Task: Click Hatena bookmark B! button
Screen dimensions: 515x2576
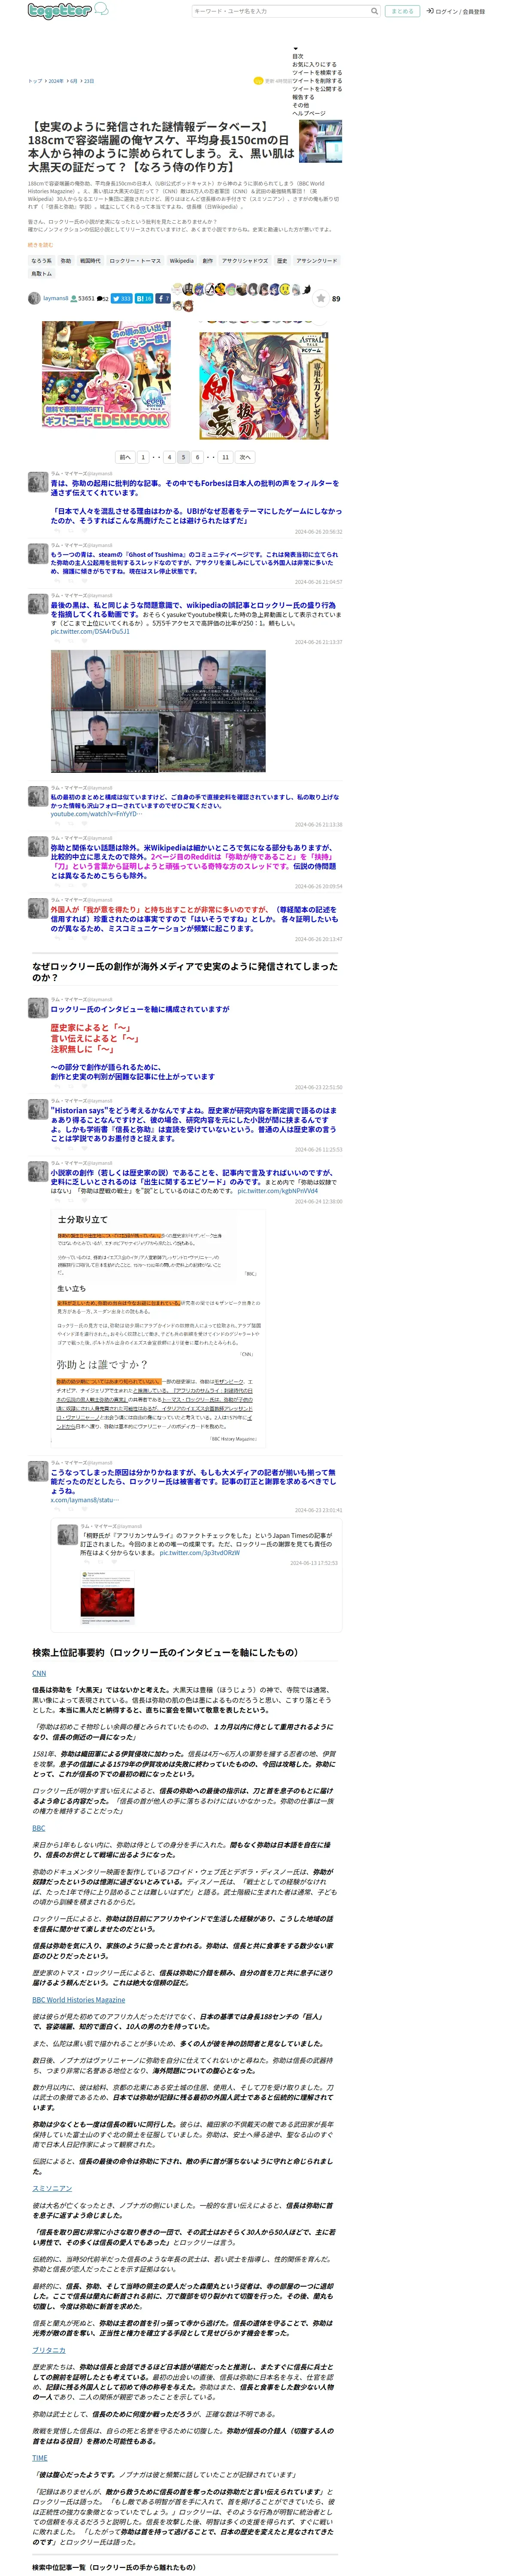Action: click(x=144, y=298)
